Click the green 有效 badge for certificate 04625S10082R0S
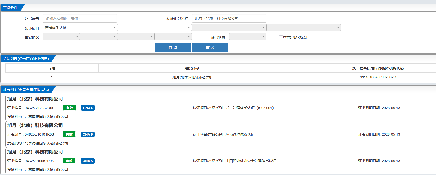This screenshot has height=175, width=436. pyautogui.click(x=69, y=161)
